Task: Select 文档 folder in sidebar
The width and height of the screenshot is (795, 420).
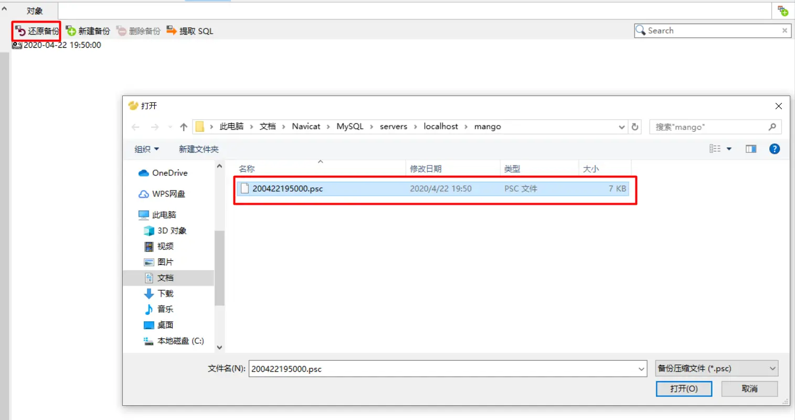Action: point(168,278)
